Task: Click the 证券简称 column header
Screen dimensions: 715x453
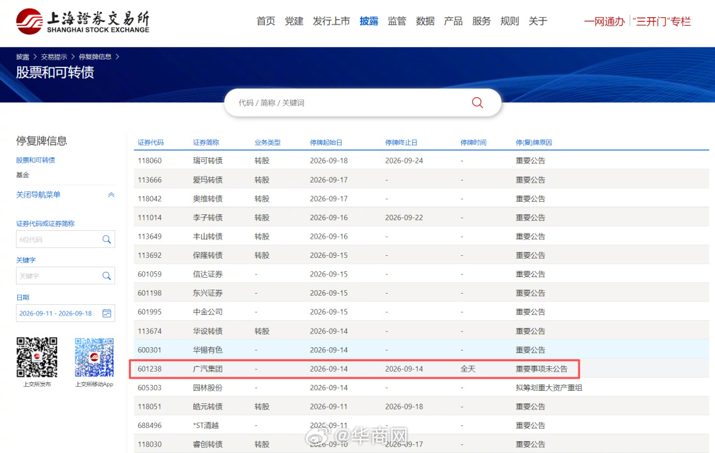Action: (206, 142)
